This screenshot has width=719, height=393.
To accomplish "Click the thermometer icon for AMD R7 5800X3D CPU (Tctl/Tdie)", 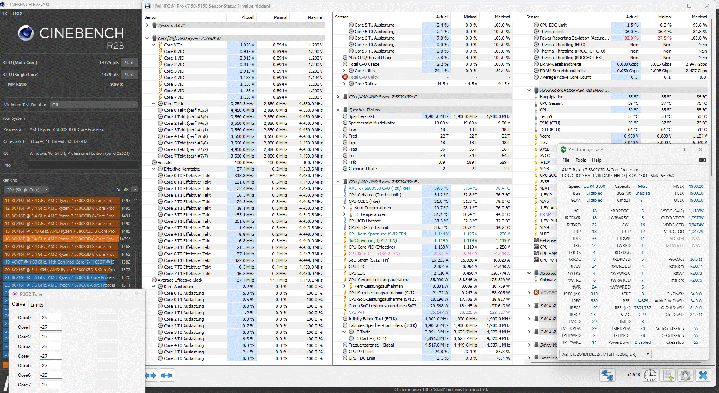I will click(345, 188).
